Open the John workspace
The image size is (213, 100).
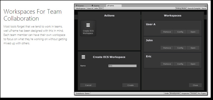[193, 48]
